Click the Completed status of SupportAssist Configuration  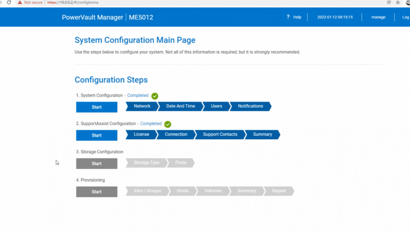coord(151,124)
